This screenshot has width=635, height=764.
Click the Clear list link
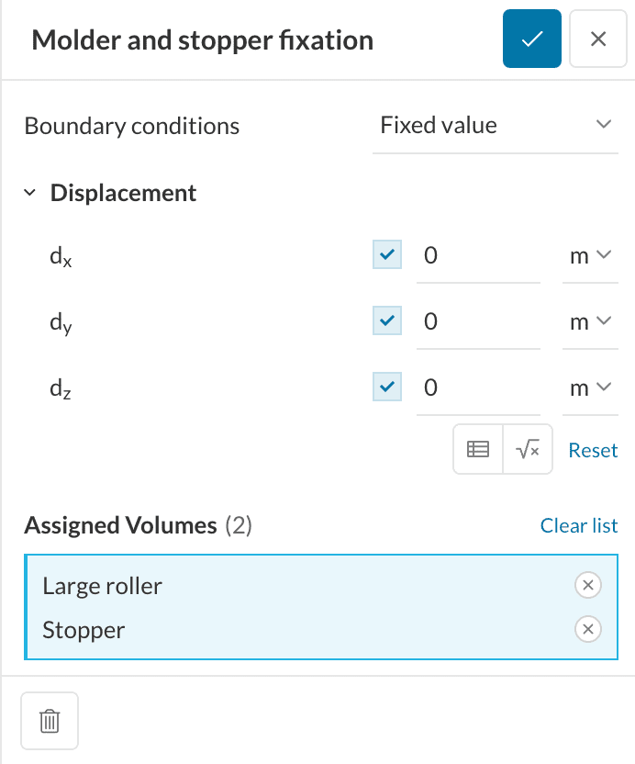coord(579,525)
